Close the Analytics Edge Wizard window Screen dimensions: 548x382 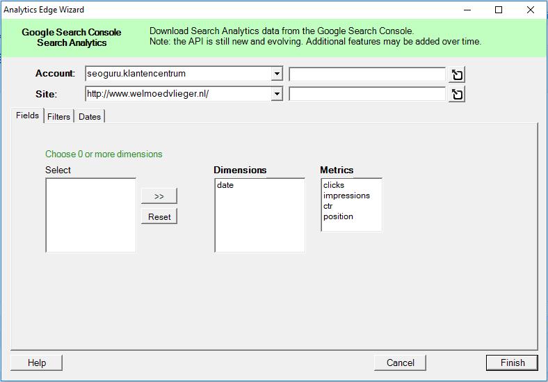[x=531, y=10]
